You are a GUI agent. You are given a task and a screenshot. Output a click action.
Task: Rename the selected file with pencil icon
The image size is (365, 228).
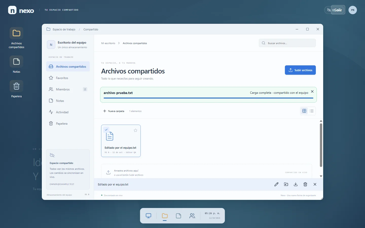[276, 184]
